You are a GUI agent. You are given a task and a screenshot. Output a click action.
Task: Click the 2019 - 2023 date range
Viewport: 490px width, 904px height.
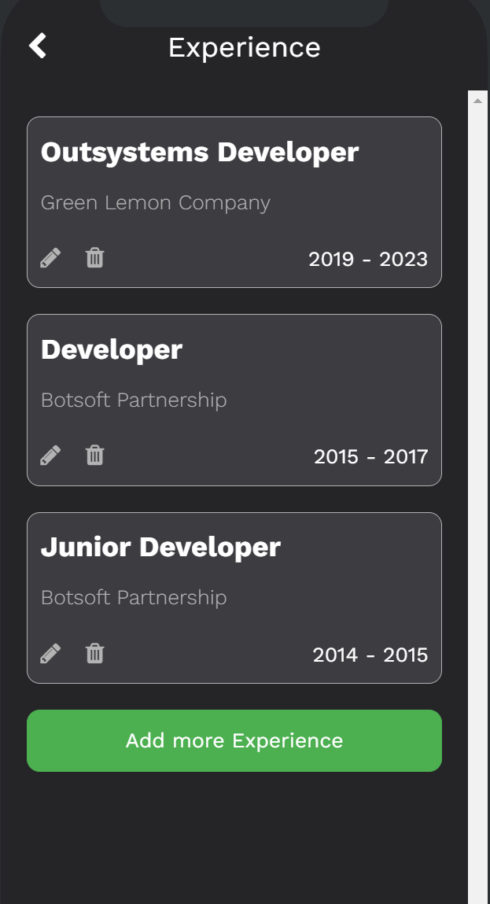368,259
